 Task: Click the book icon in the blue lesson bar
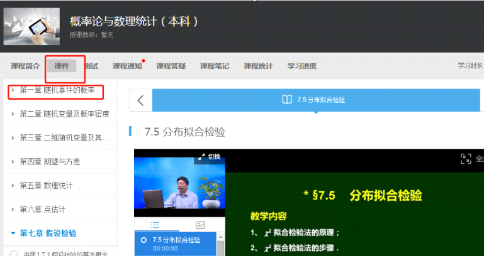pos(286,100)
